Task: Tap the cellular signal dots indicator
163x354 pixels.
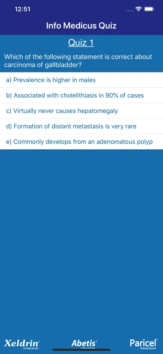Action: point(130,10)
